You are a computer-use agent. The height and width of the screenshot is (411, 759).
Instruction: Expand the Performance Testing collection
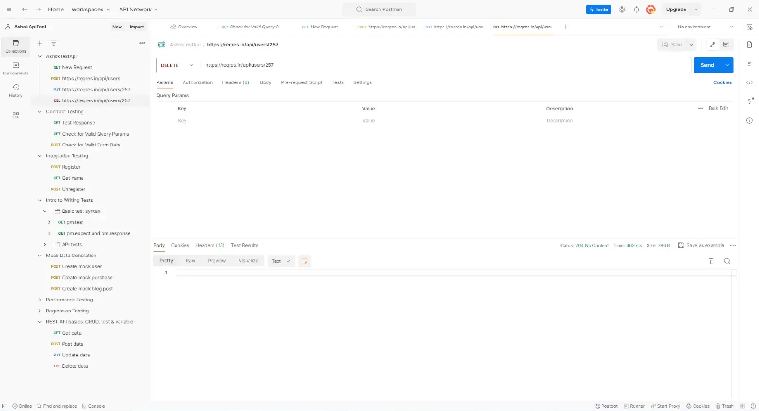[40, 300]
